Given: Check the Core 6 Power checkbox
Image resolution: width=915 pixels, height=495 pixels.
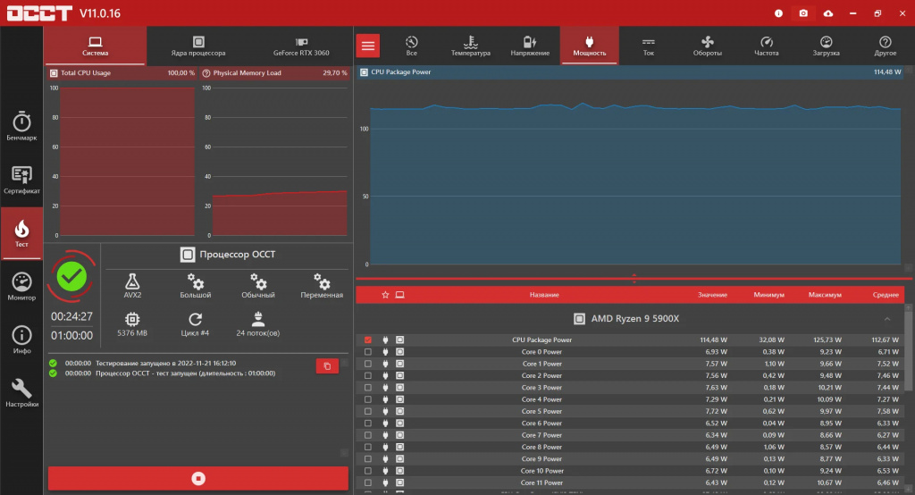Looking at the screenshot, I should point(367,424).
